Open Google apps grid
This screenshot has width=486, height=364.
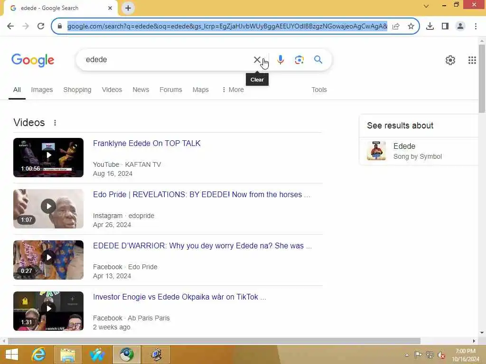tap(472, 60)
